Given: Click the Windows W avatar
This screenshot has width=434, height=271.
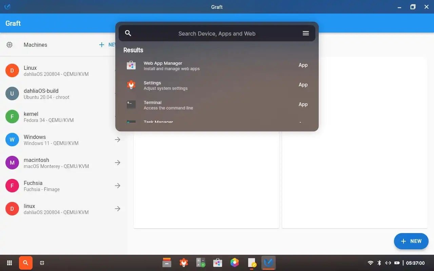Looking at the screenshot, I should click(12, 140).
